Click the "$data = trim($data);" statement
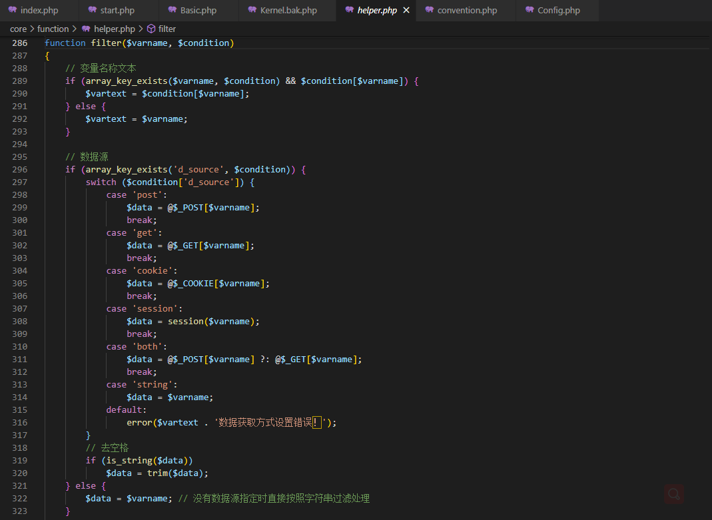 (157, 473)
